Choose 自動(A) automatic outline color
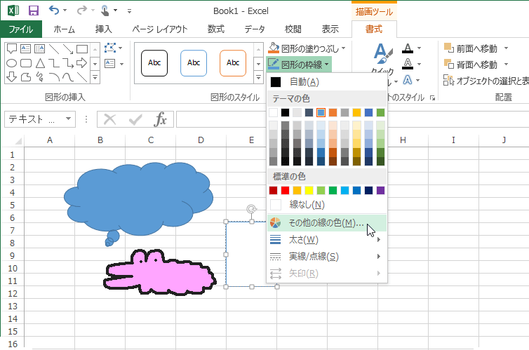The height and width of the screenshot is (350, 529). (x=326, y=82)
